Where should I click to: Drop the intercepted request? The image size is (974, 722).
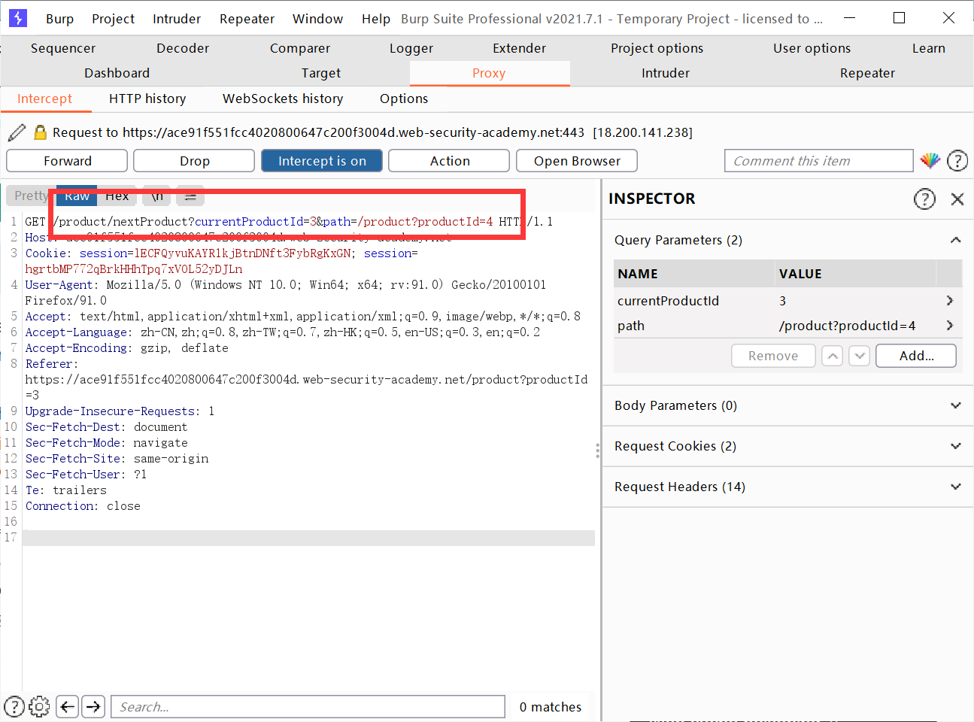pos(194,161)
